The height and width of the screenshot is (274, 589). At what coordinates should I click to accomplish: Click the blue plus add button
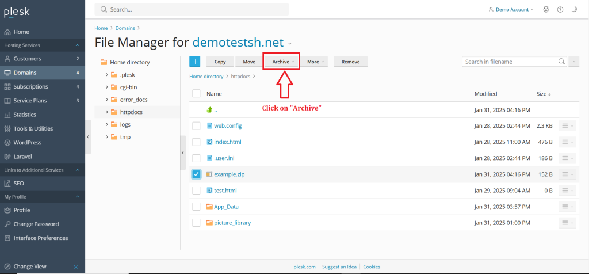(x=194, y=62)
